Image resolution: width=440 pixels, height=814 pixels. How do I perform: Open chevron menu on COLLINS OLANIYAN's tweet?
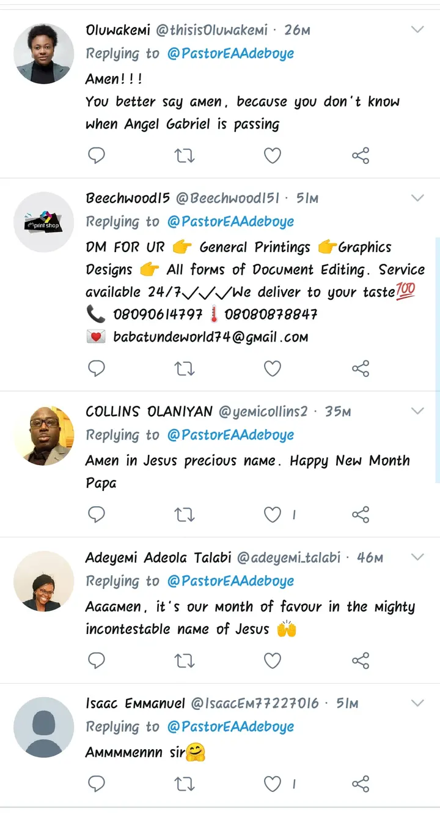pyautogui.click(x=417, y=411)
